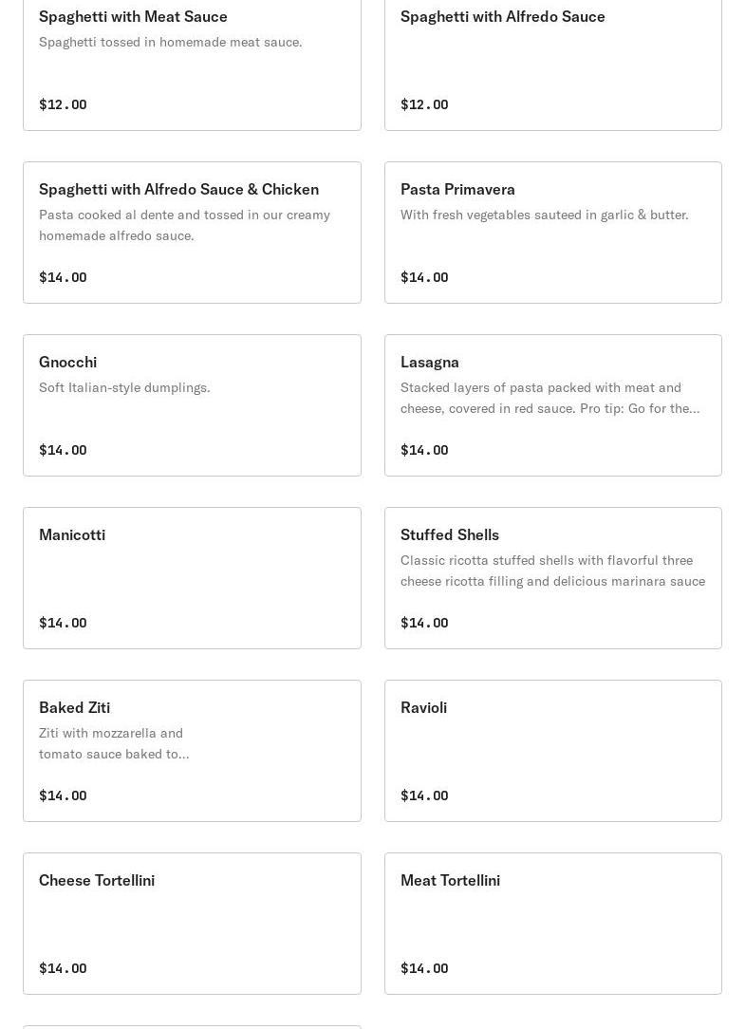Click the Stuffed Shells ricotta description
745x1029 pixels.
coord(552,571)
